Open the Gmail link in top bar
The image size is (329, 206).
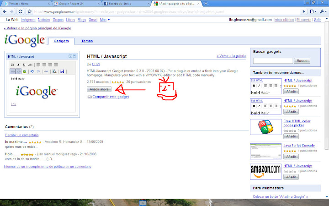point(93,20)
